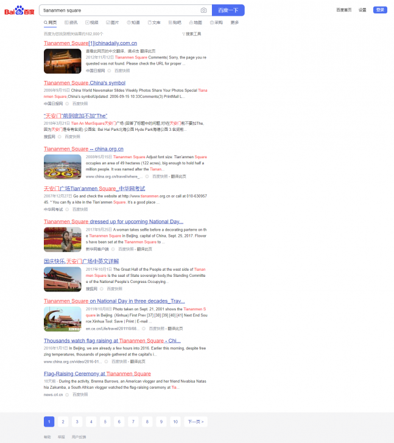Open 用户反馈 link in footer
The width and height of the screenshot is (394, 443).
[79, 437]
